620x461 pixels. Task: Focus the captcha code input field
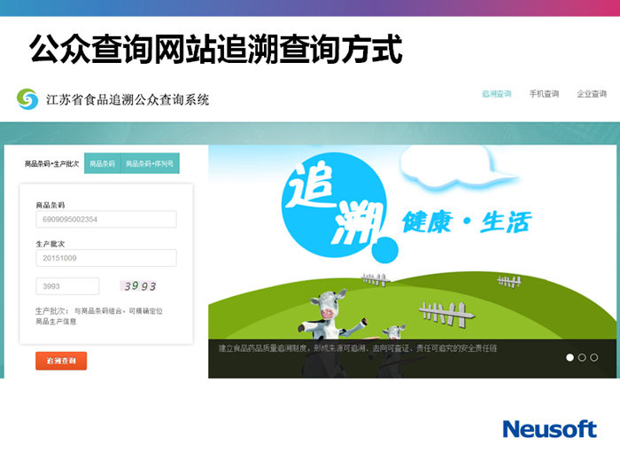67,286
